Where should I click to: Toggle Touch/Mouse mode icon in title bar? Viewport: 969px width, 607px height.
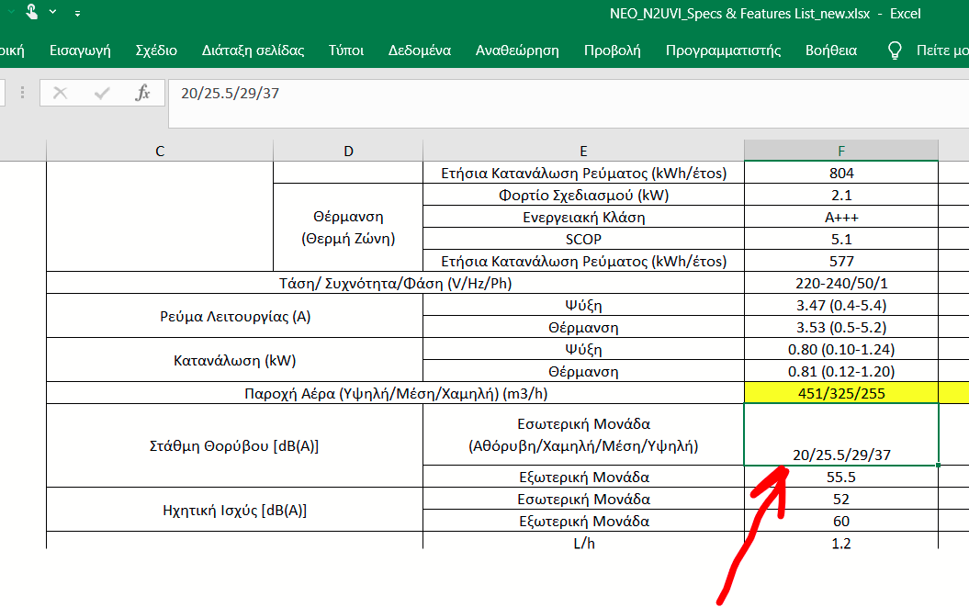31,12
